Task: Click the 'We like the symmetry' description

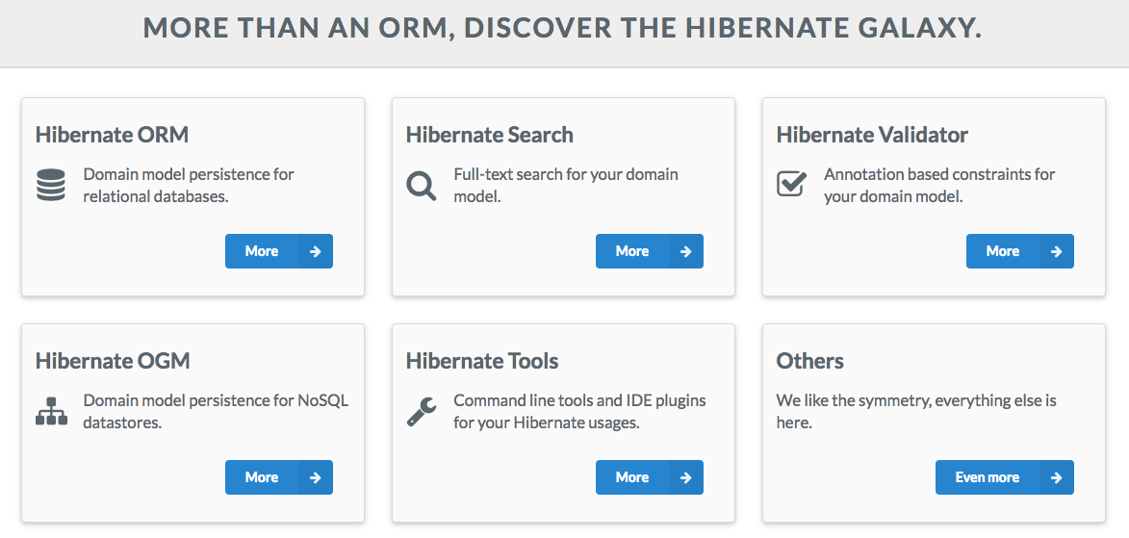Action: 916,411
